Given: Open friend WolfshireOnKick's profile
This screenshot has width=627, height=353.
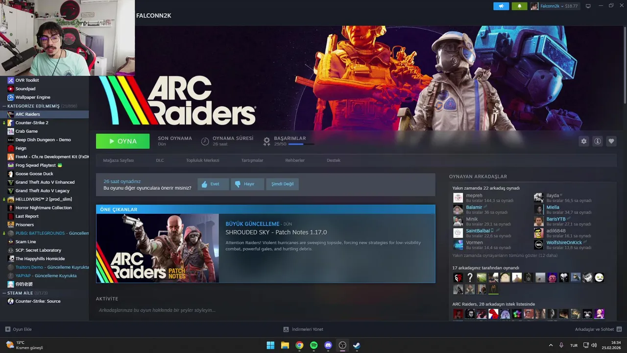Looking at the screenshot, I should [564, 243].
